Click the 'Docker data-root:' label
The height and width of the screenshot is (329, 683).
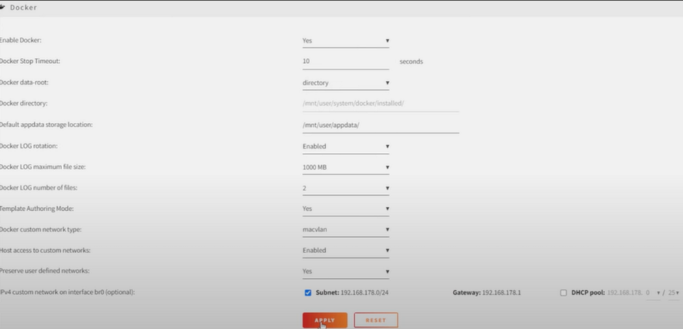coord(24,82)
